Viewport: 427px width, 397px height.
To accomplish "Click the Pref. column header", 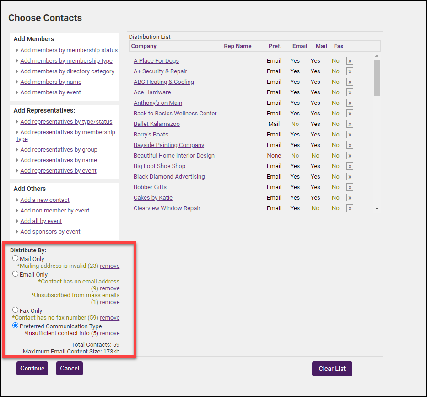I will pos(275,46).
